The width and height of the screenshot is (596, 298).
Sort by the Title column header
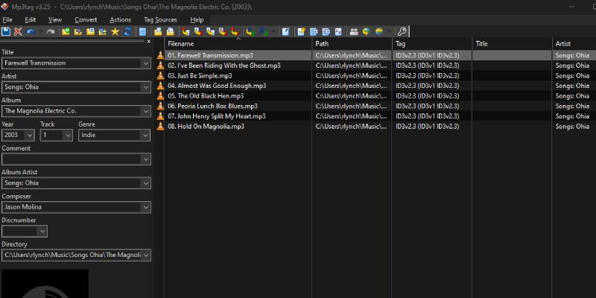513,44
